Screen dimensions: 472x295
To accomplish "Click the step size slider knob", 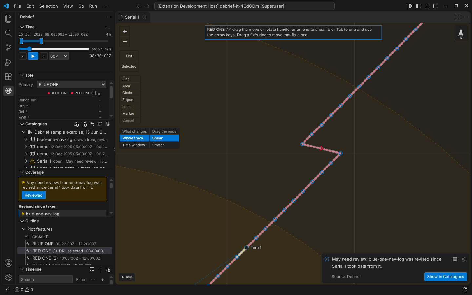I will (x=29, y=49).
